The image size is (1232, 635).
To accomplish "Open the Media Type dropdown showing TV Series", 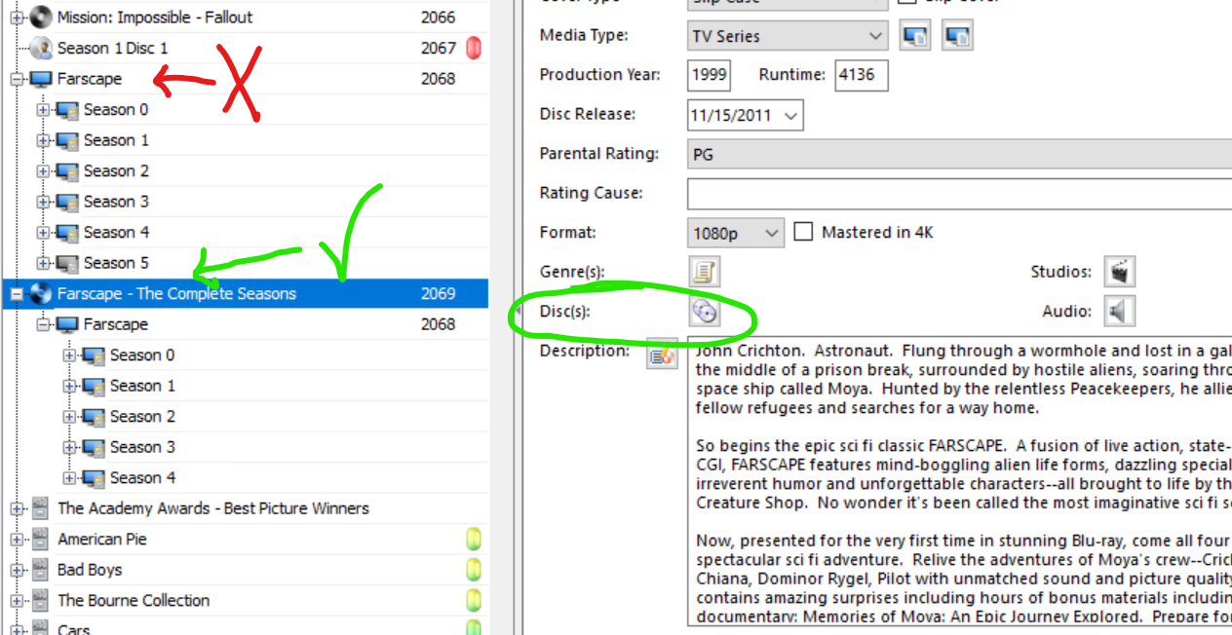I will click(x=788, y=36).
